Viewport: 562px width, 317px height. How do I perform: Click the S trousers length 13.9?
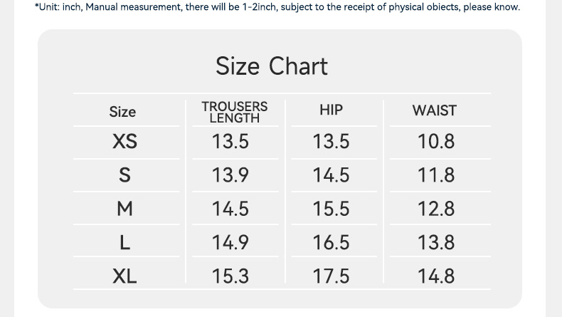click(x=230, y=175)
